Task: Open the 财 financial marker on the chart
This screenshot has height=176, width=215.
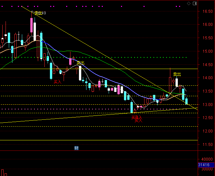Action: coord(76,148)
